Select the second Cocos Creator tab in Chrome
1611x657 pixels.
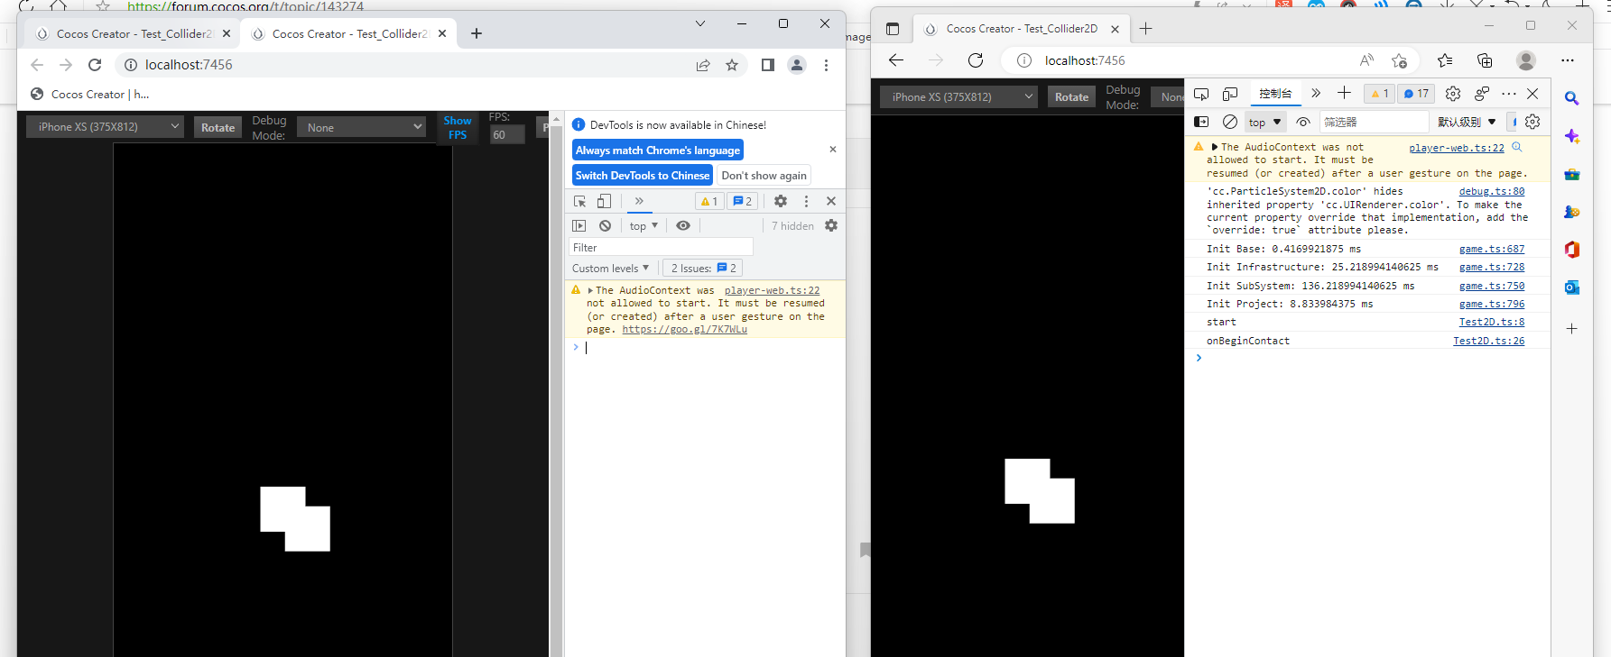point(349,34)
